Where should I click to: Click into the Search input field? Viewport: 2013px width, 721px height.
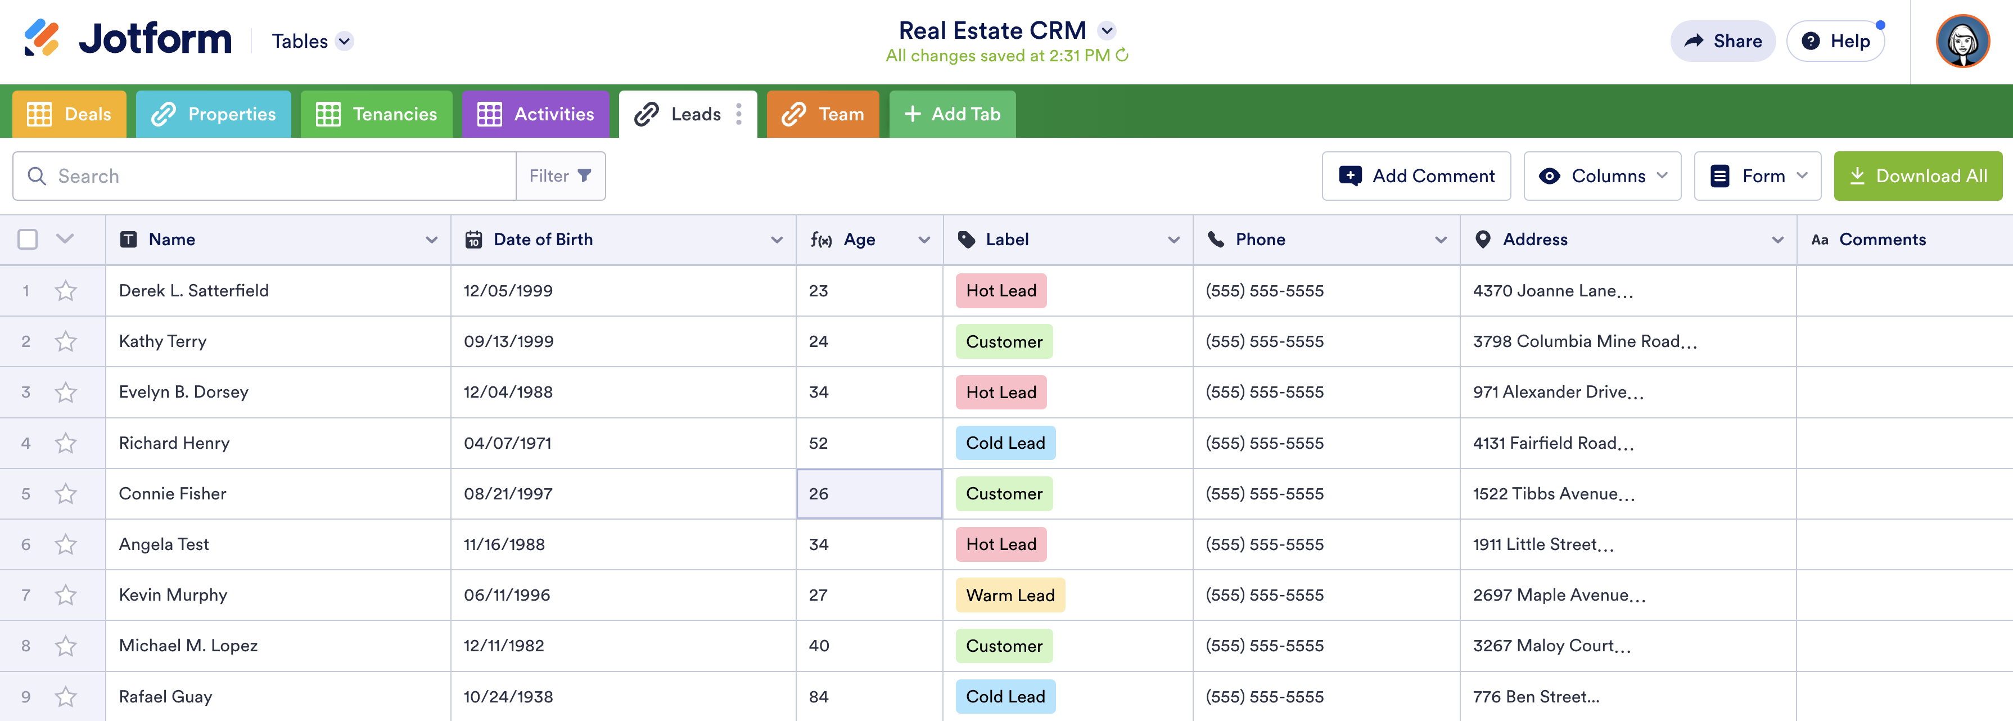[273, 176]
